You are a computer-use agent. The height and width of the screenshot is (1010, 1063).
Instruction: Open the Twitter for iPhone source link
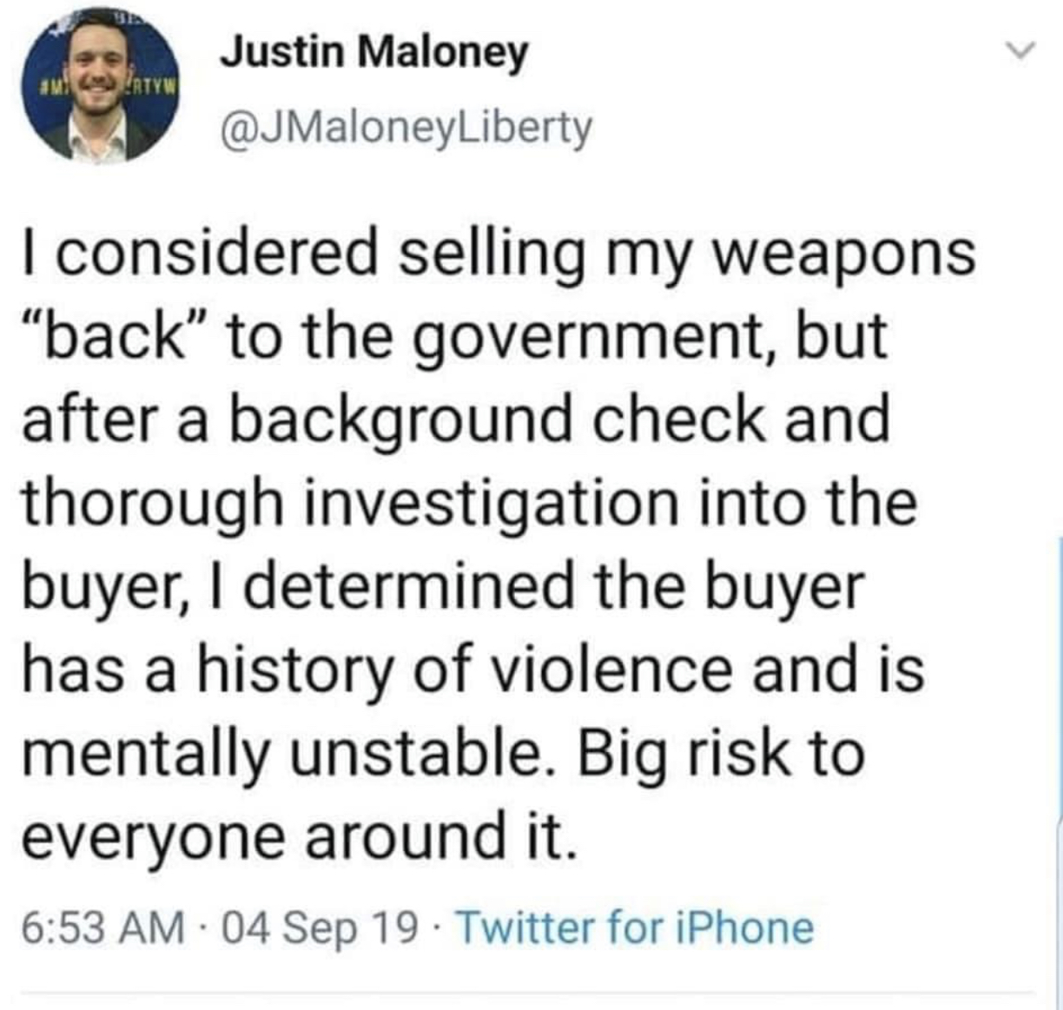(634, 927)
